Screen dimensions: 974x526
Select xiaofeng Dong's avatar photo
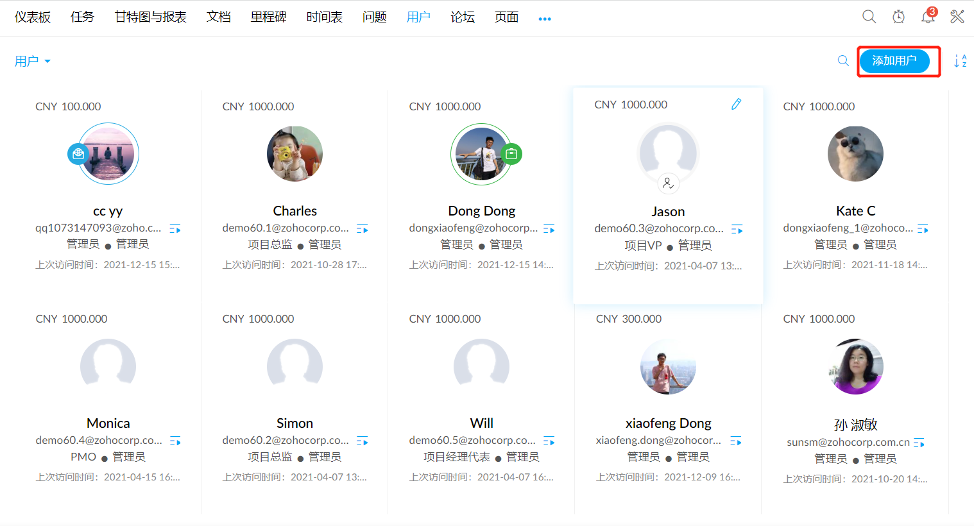[668, 366]
